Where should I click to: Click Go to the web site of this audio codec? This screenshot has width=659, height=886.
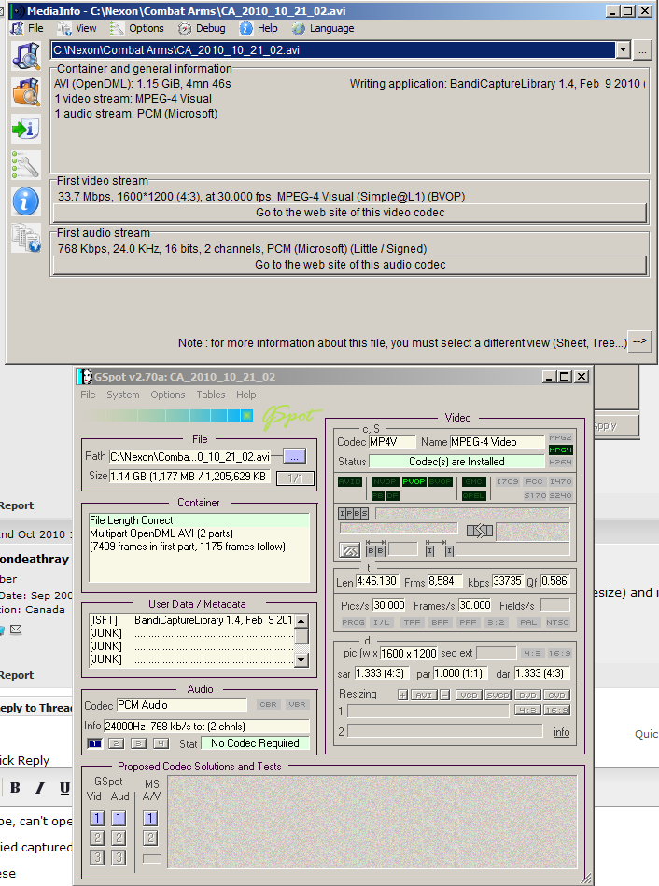pos(350,265)
